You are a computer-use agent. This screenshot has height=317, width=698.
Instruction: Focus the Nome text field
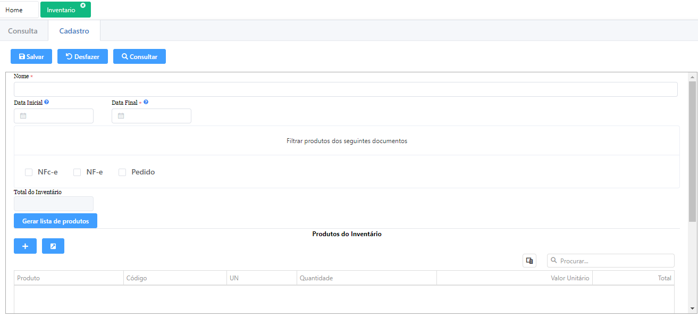[x=346, y=89]
